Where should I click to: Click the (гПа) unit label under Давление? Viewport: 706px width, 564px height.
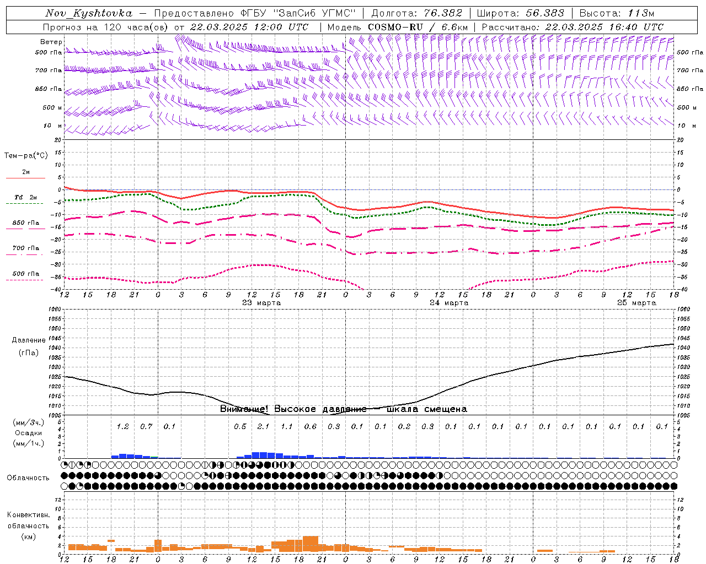click(29, 353)
